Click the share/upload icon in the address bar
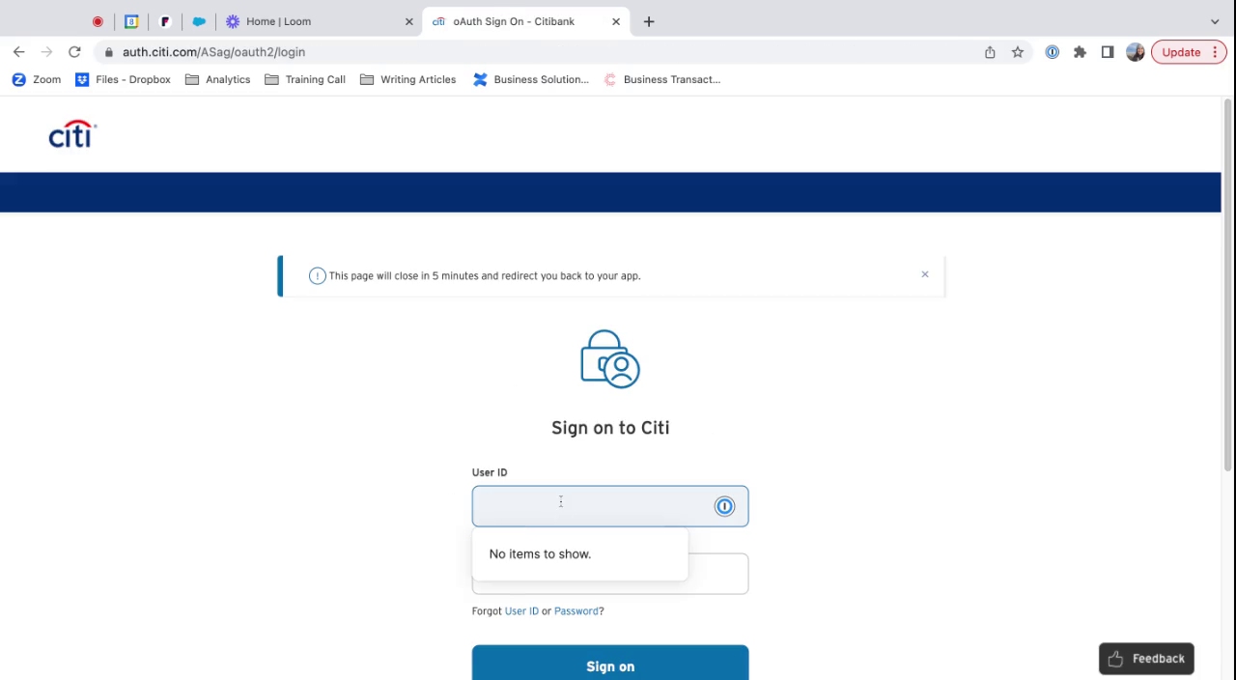The height and width of the screenshot is (680, 1236). pyautogui.click(x=990, y=52)
